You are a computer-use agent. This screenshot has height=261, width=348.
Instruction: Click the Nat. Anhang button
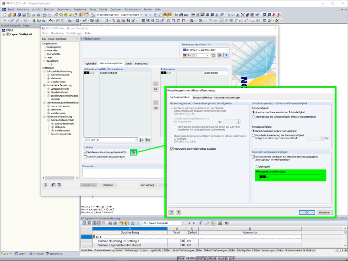(147, 185)
